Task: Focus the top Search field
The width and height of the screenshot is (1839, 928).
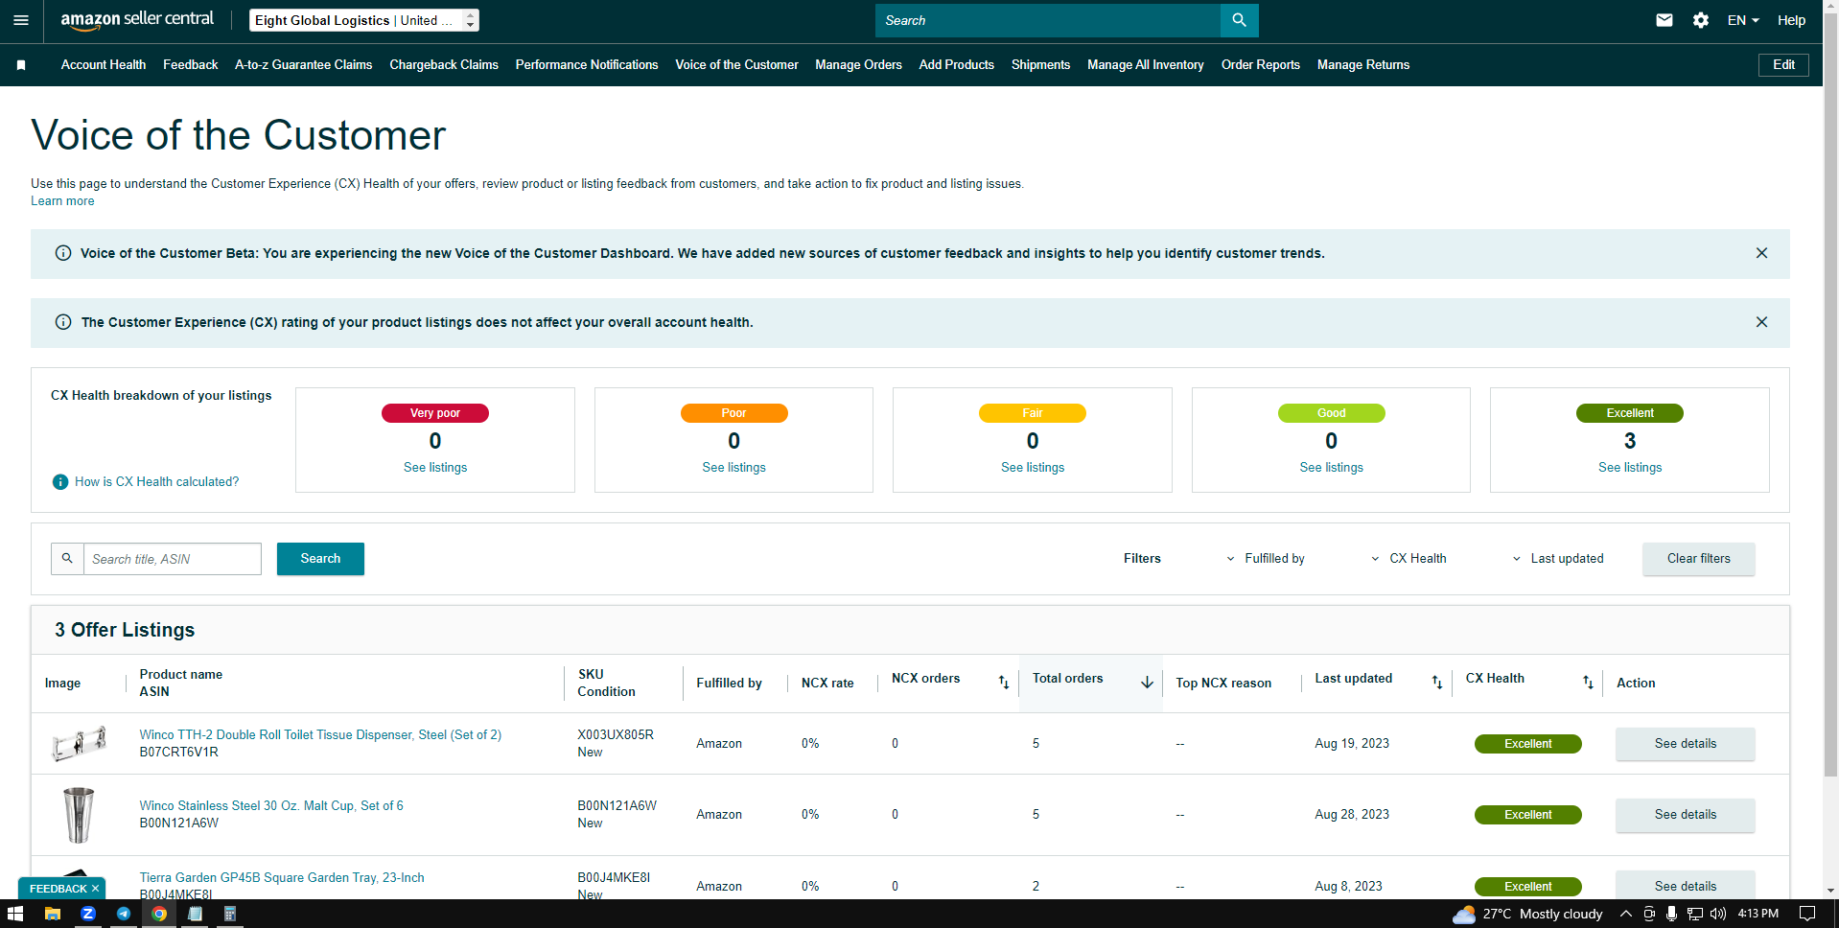Action: (1047, 20)
